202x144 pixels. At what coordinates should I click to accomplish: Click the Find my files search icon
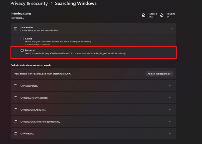[16, 29]
